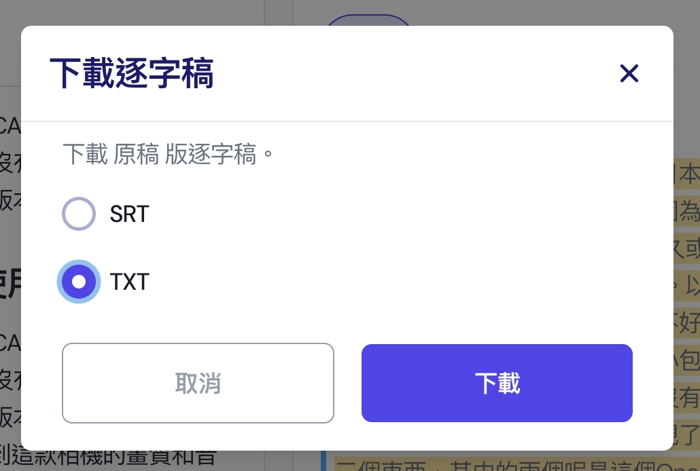Select the TXT format radio button

point(79,282)
